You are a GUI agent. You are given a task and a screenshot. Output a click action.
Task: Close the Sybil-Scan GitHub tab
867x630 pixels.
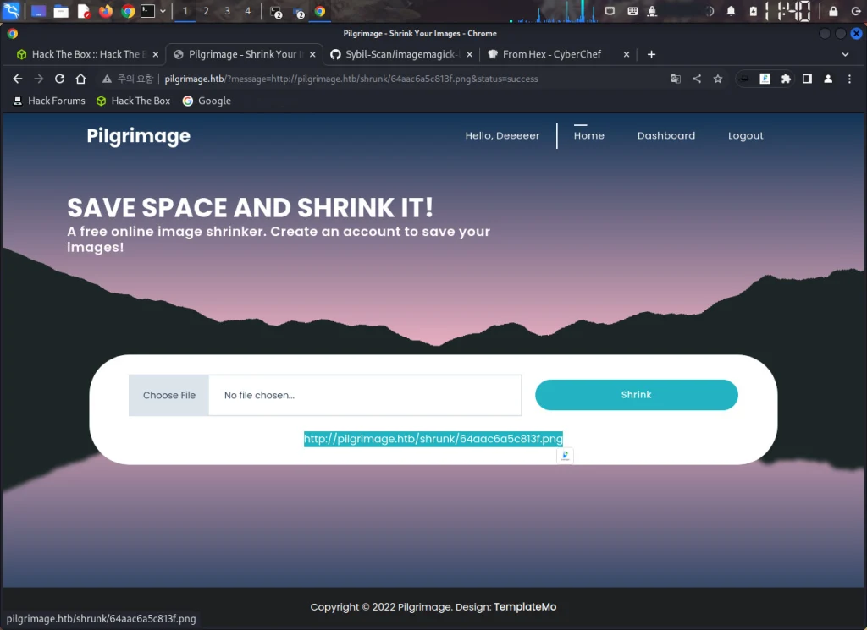469,54
